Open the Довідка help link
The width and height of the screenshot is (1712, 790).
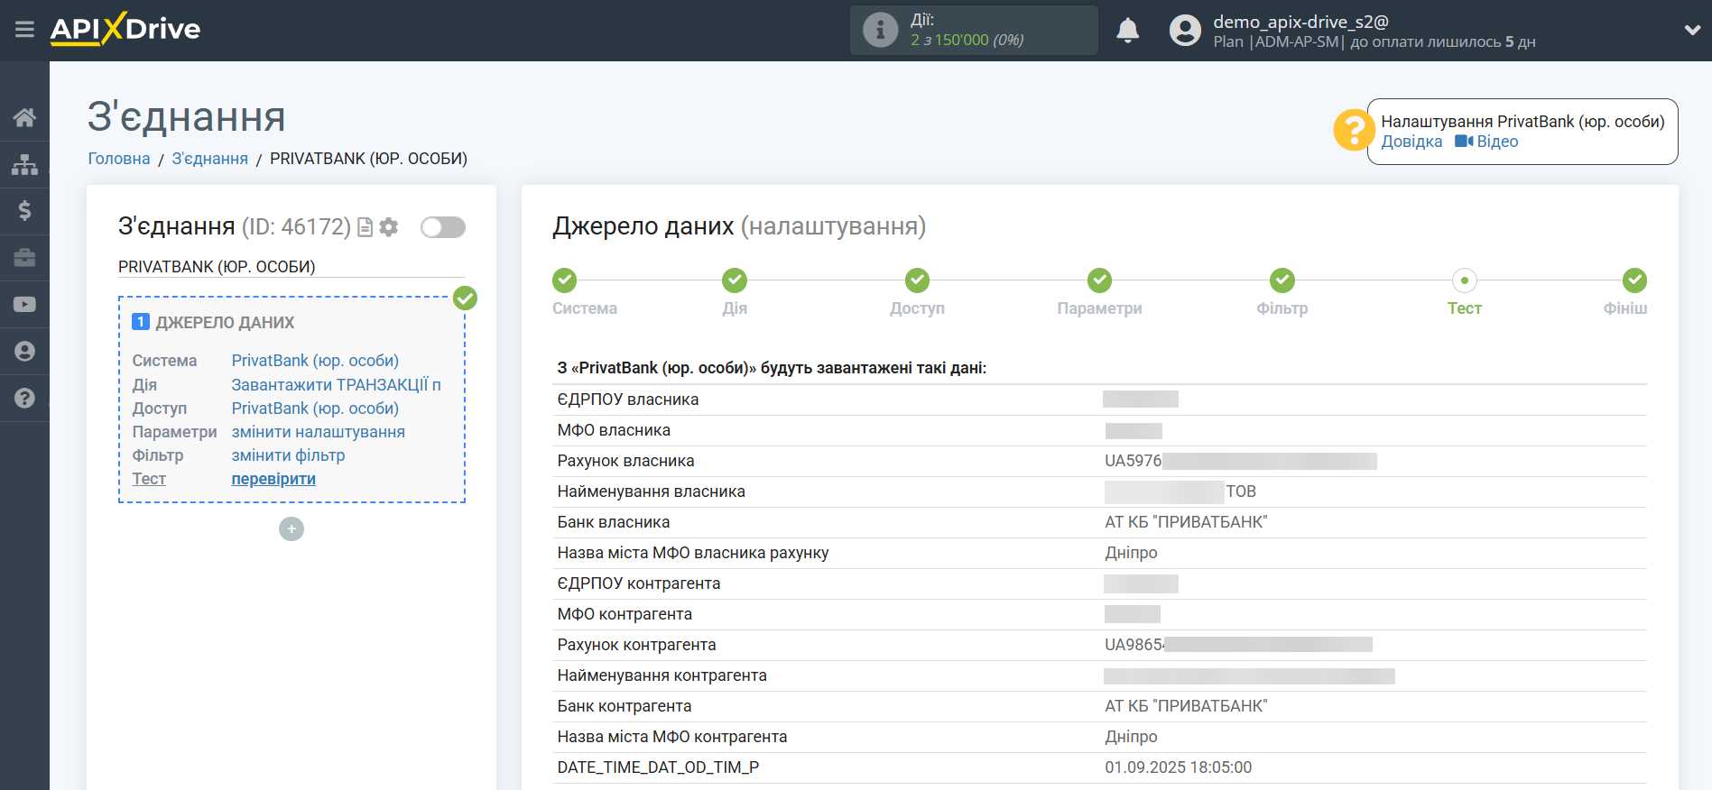pyautogui.click(x=1411, y=142)
